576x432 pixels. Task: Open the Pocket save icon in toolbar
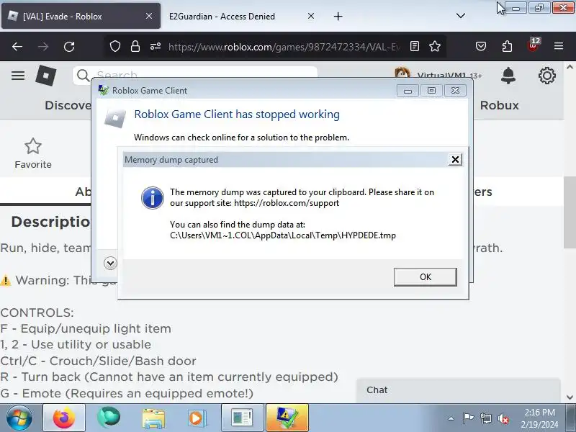tap(481, 46)
